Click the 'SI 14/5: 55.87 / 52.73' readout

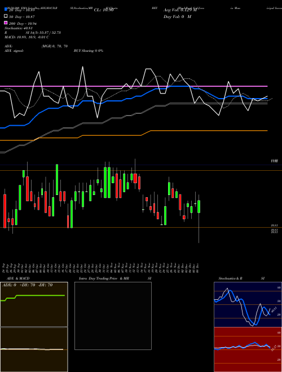pyautogui.click(x=43, y=33)
